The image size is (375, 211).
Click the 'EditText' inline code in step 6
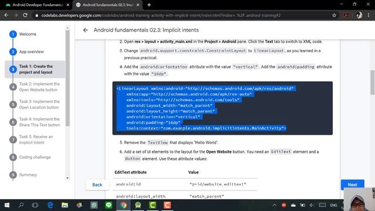tap(281, 152)
